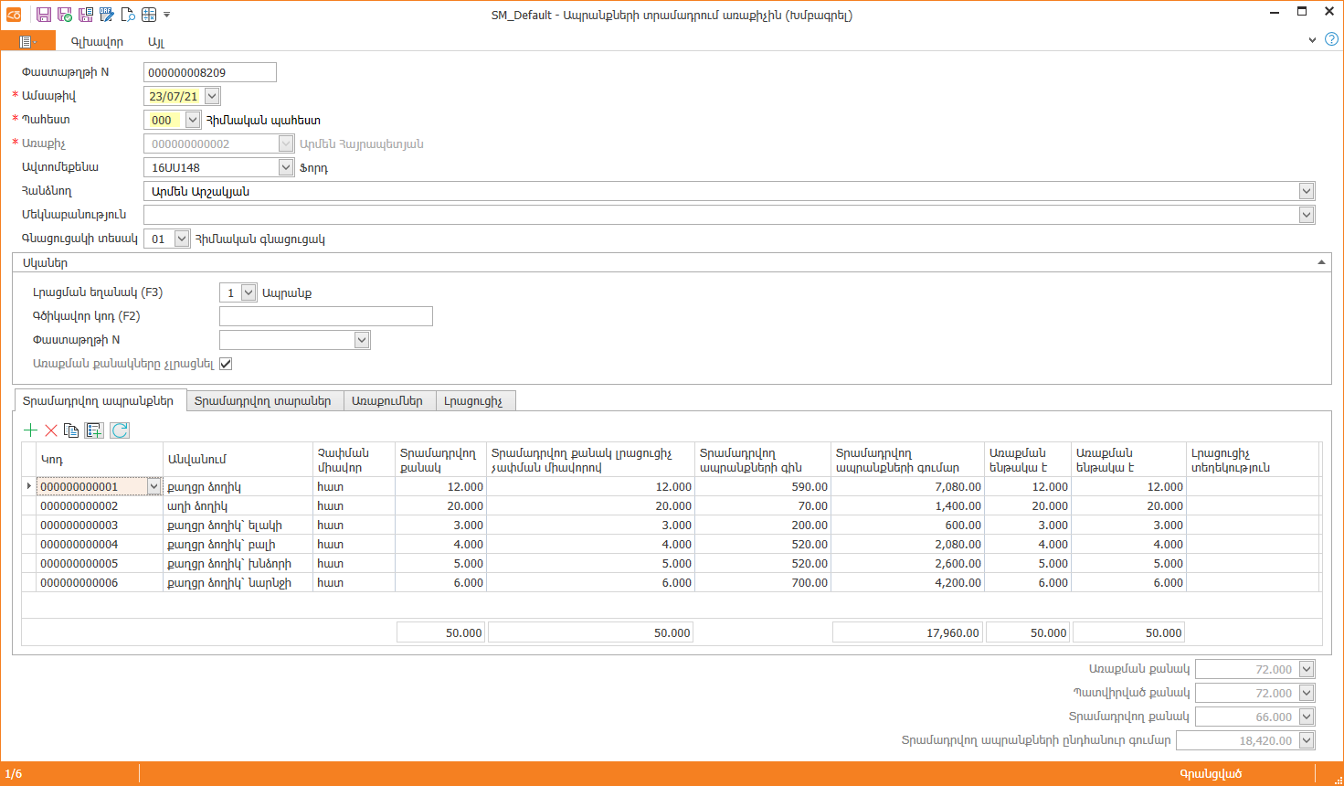
Task: Click the Գրանցված status in status bar
Action: [x=1211, y=774]
